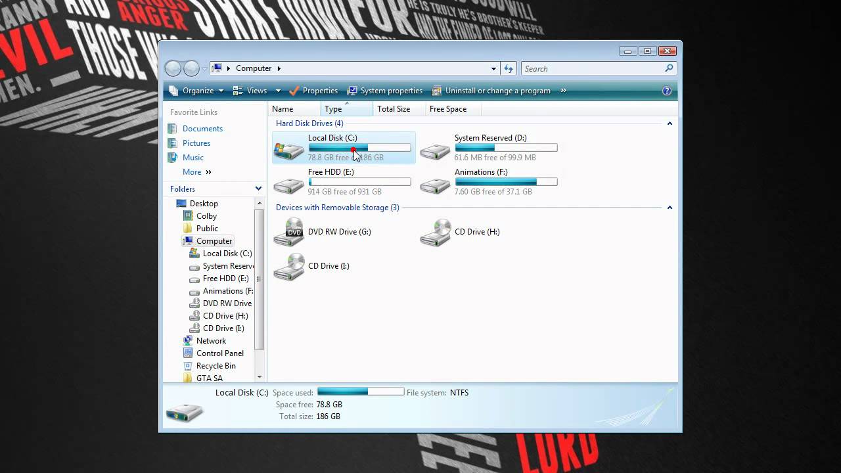Image resolution: width=841 pixels, height=473 pixels.
Task: Sort by the Free Space column header
Action: tap(453, 109)
